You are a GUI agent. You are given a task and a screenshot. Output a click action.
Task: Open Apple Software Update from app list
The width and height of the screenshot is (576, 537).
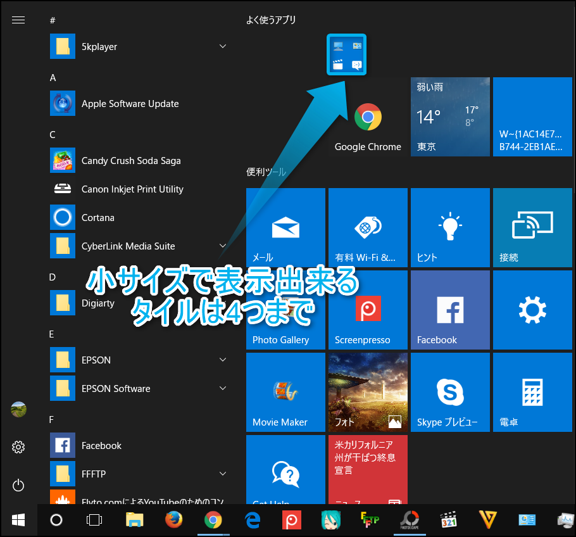[x=130, y=103]
